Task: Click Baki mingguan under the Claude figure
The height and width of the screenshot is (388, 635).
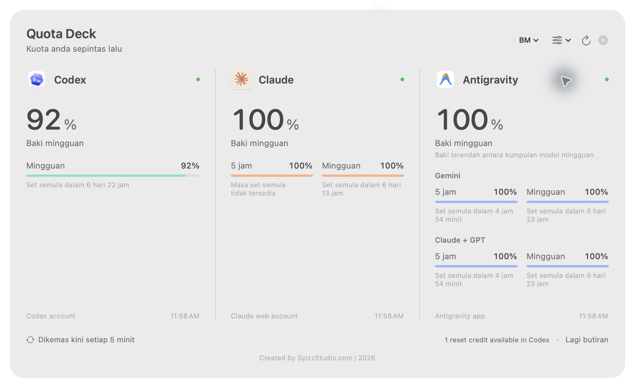Action: click(259, 143)
